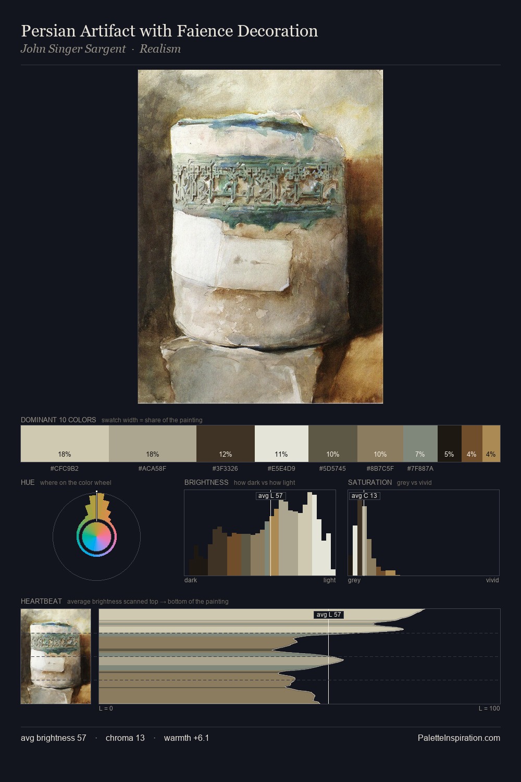The width and height of the screenshot is (521, 782).
Task: Click the 'BRIGHTNESS' section heading
Action: pos(206,482)
